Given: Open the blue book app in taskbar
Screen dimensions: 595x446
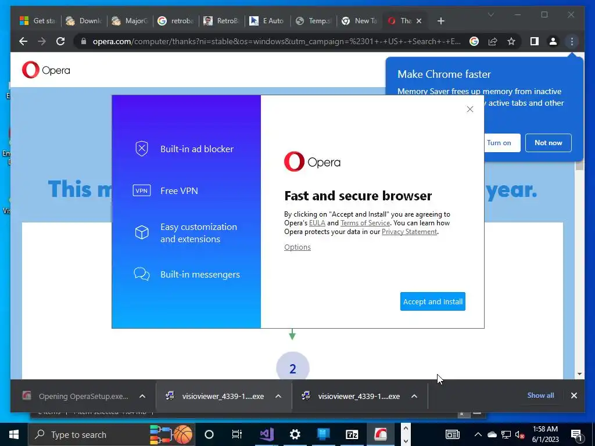Looking at the screenshot, I should tap(323, 434).
